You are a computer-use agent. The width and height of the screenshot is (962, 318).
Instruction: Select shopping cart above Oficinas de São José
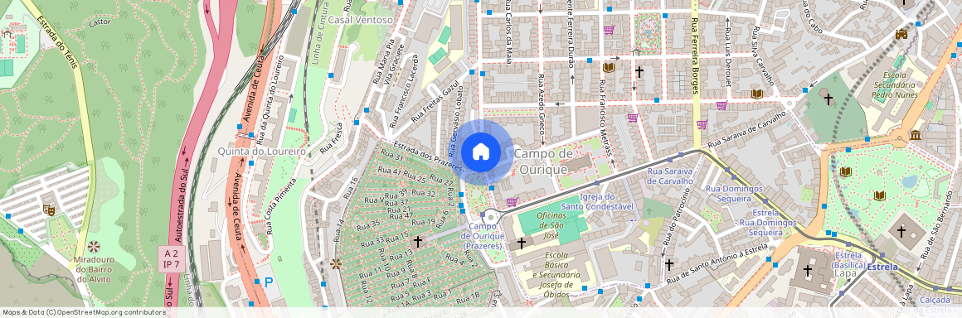point(512,201)
